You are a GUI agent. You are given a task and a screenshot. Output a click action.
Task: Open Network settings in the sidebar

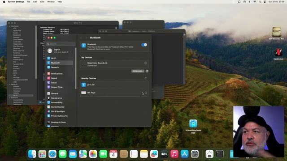click(x=60, y=67)
